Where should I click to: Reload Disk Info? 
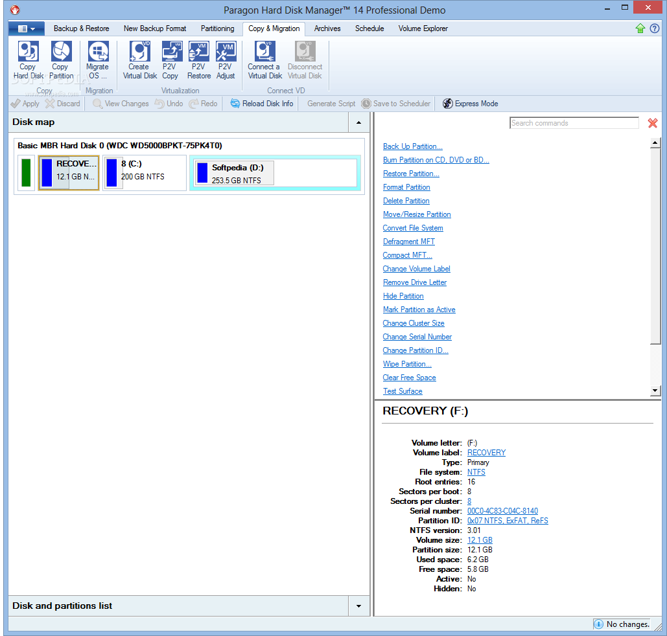tap(262, 104)
